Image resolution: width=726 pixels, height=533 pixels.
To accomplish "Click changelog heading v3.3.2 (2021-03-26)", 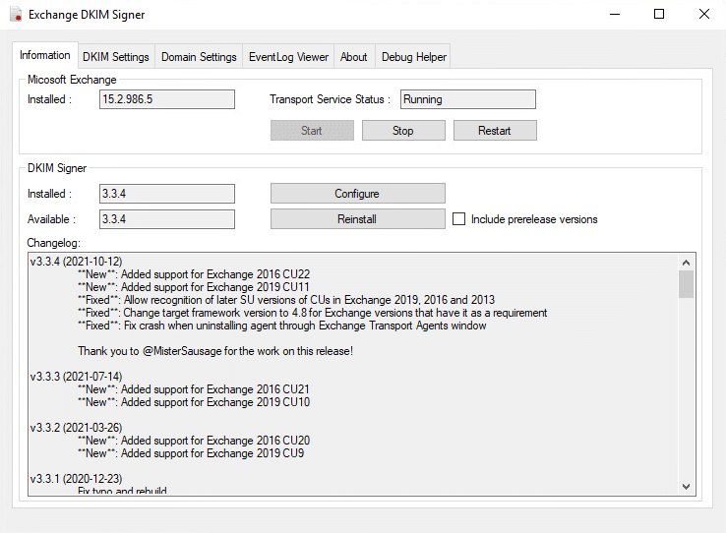I will tap(76, 428).
